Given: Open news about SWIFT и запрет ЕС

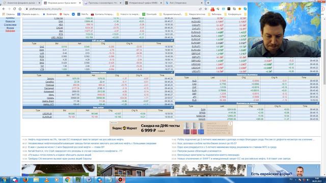Looking at the screenshot, I should pyautogui.click(x=234, y=159).
